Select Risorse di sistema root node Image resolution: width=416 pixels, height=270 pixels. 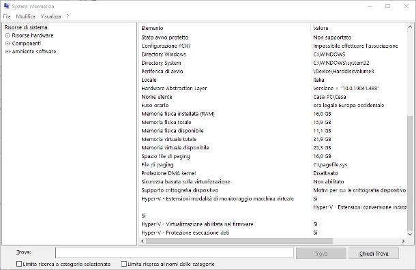click(x=26, y=27)
